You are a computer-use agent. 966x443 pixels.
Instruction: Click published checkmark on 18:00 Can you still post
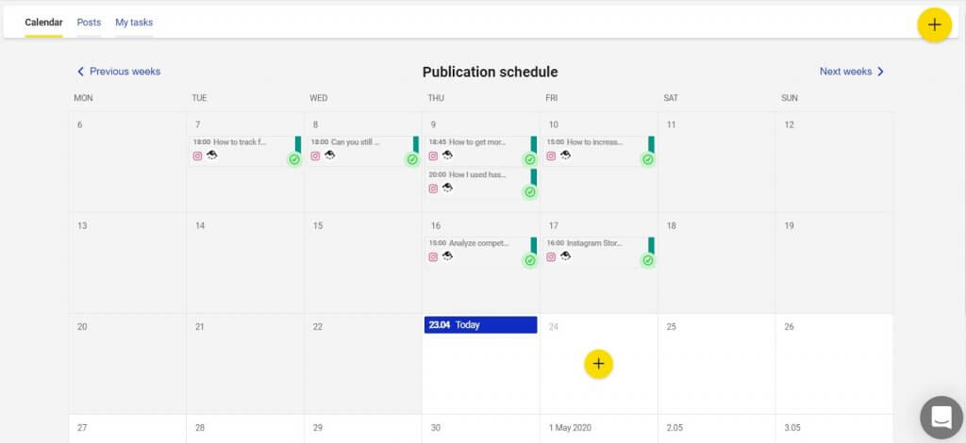pos(412,159)
